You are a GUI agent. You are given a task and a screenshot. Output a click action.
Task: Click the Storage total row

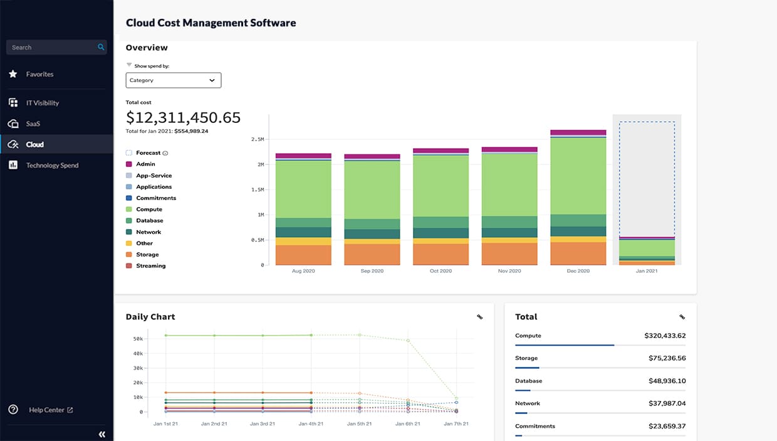coord(600,362)
